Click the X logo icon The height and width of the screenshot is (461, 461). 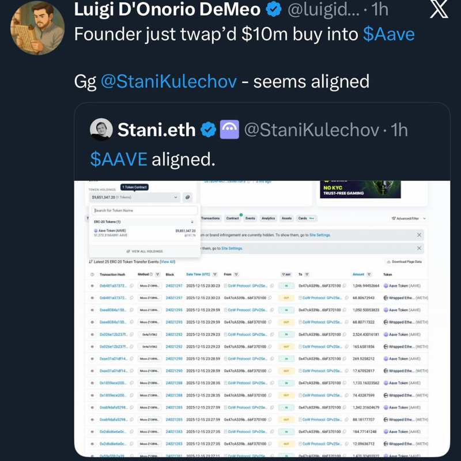(x=439, y=11)
